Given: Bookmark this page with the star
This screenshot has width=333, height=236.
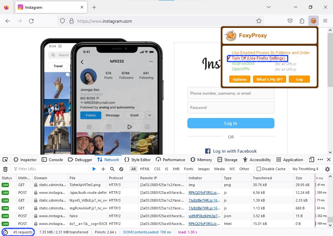Looking at the screenshot, I should [259, 21].
